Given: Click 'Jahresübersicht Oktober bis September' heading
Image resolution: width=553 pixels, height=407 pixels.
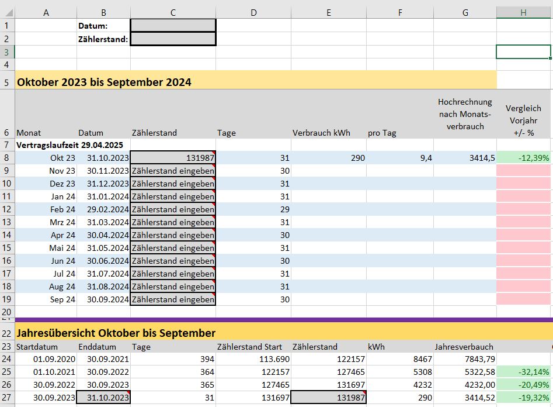Looking at the screenshot, I should coord(116,333).
